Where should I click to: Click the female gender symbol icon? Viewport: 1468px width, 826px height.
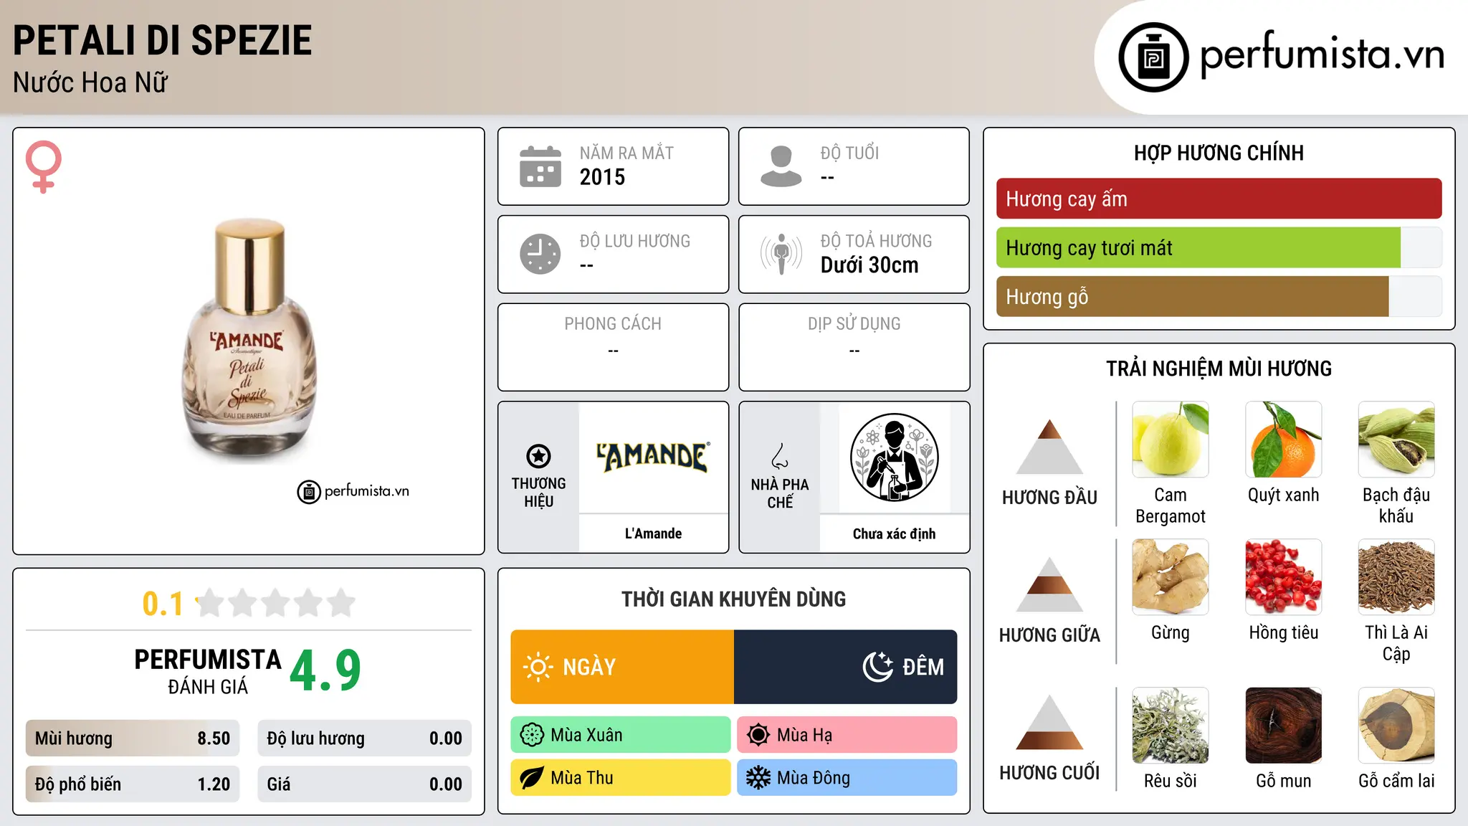point(44,167)
